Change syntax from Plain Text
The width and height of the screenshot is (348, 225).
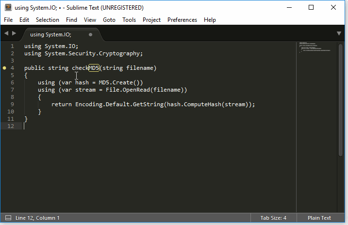(319, 218)
